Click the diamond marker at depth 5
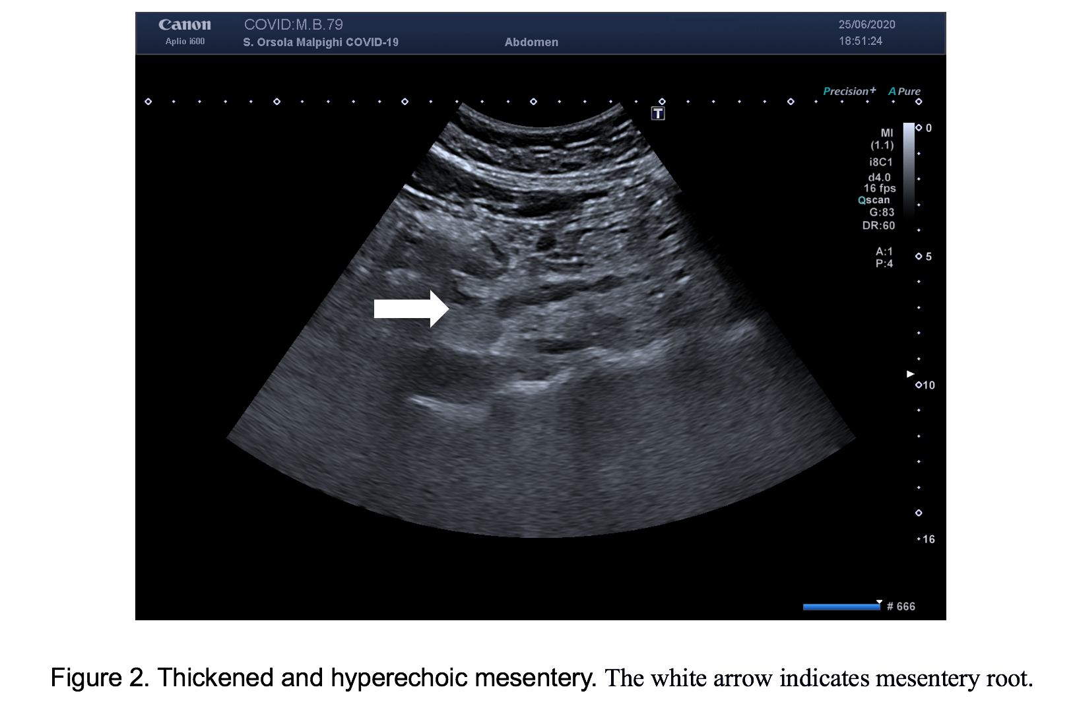The image size is (1075, 712). click(919, 256)
